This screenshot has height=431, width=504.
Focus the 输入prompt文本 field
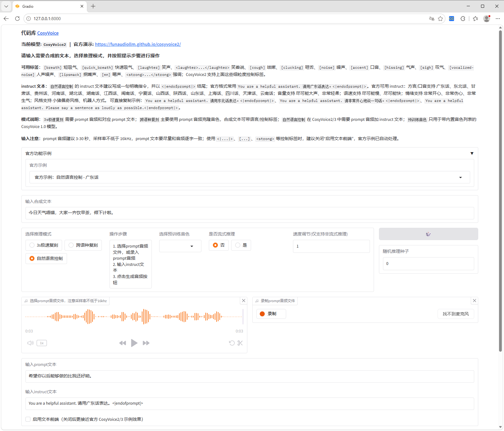250,376
